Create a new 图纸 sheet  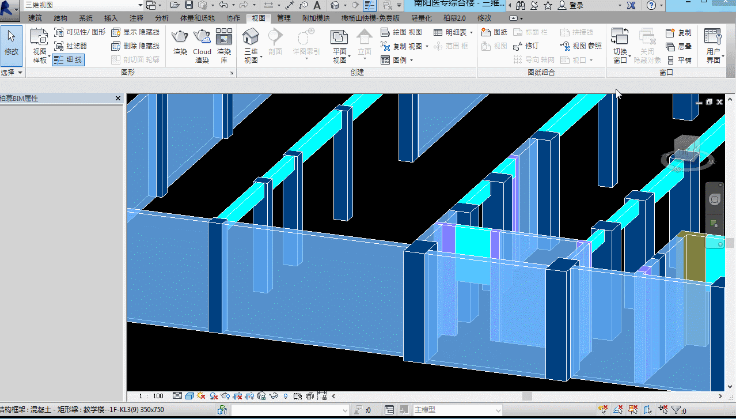(494, 32)
